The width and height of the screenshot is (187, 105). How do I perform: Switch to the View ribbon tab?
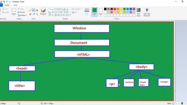coord(15,5)
